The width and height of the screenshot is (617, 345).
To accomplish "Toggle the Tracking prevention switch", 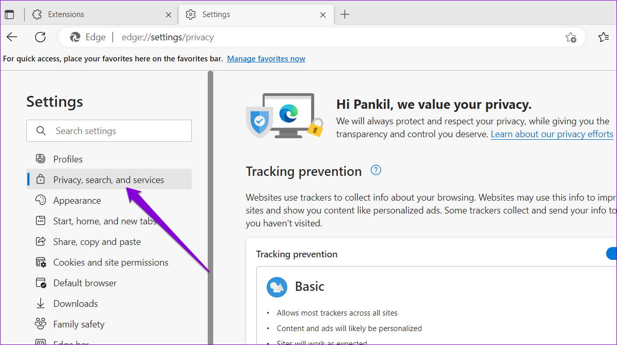I will click(611, 253).
